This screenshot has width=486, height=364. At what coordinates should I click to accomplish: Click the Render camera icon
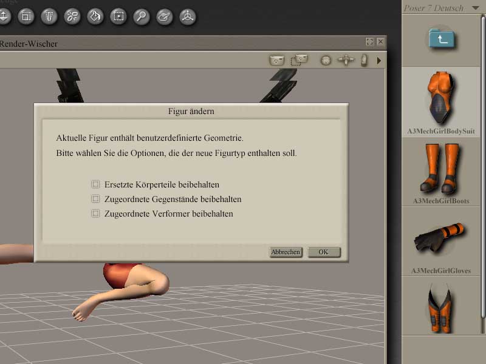[277, 60]
